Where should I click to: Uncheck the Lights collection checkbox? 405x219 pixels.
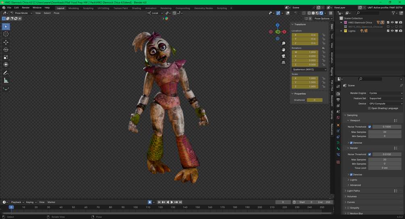388,31
